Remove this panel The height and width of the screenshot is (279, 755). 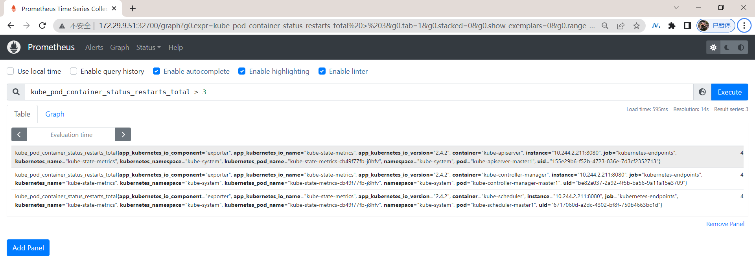725,224
